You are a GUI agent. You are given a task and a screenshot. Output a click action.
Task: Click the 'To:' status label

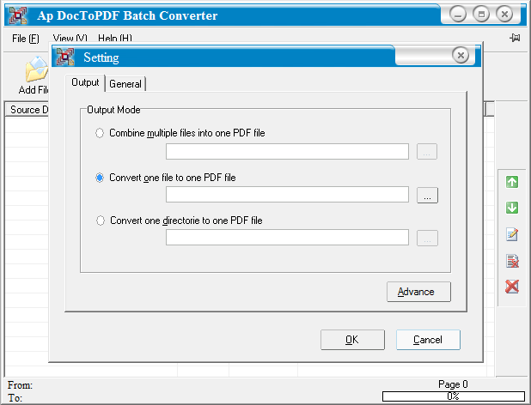click(x=15, y=398)
